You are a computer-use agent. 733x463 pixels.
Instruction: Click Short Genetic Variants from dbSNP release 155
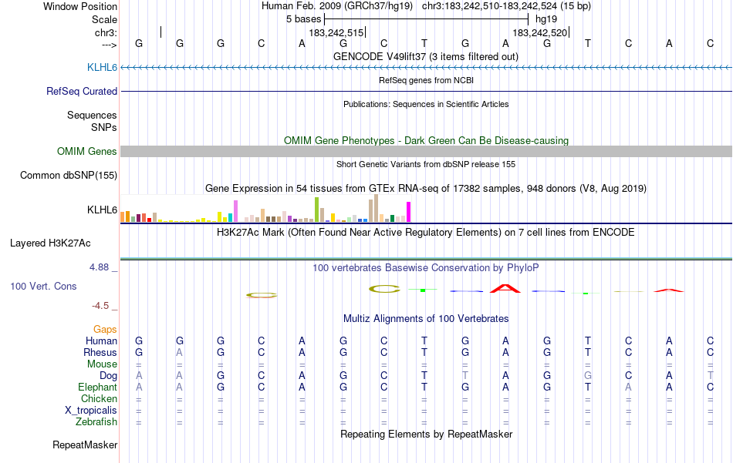[426, 164]
